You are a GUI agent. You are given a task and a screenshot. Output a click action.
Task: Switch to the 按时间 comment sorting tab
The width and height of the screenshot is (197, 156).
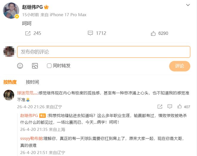pyautogui.click(x=32, y=82)
